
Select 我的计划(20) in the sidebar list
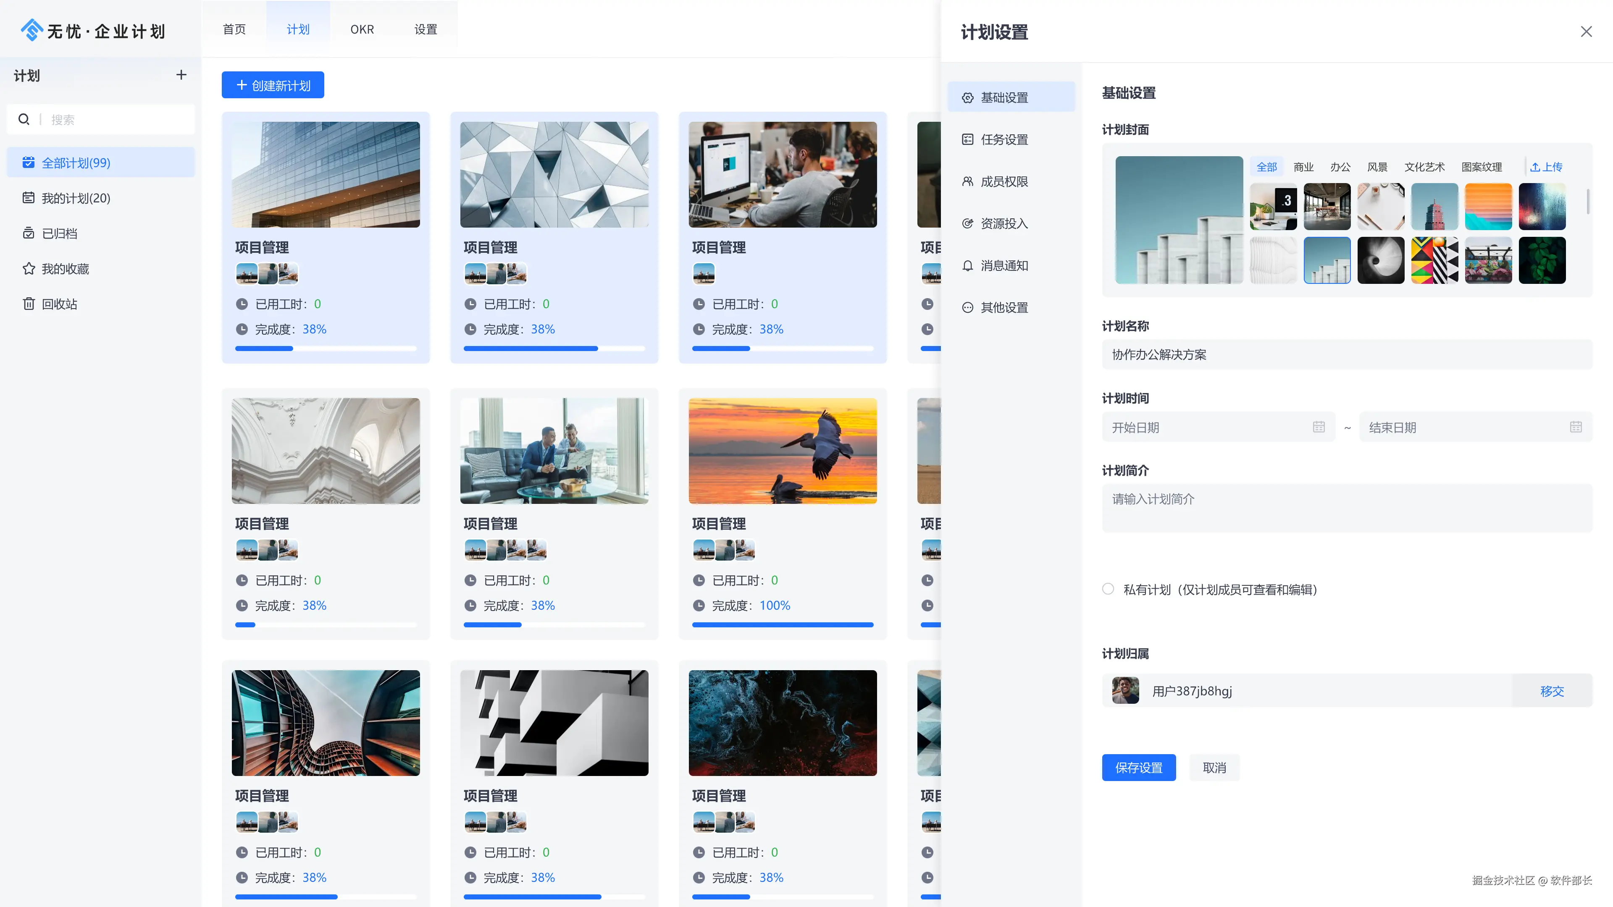[76, 199]
